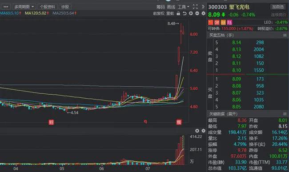Click the 跌停 6.52 limit-down price
Image resolution: width=289 pixels, height=172 pixels.
pos(283,150)
